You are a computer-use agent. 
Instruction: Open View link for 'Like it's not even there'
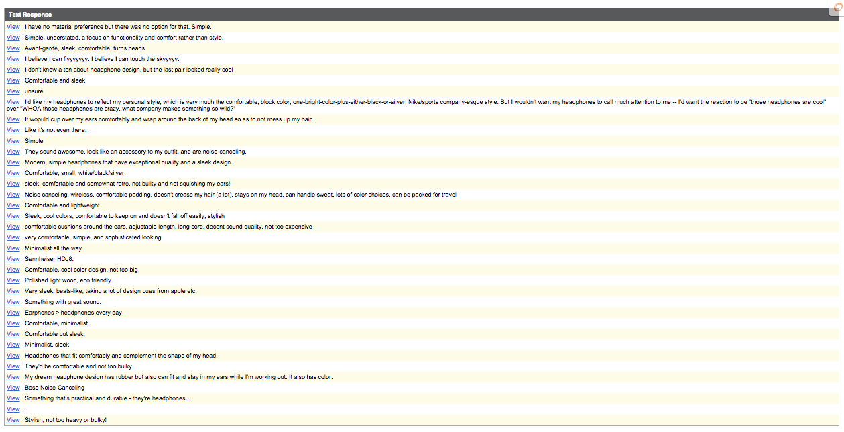click(x=13, y=130)
